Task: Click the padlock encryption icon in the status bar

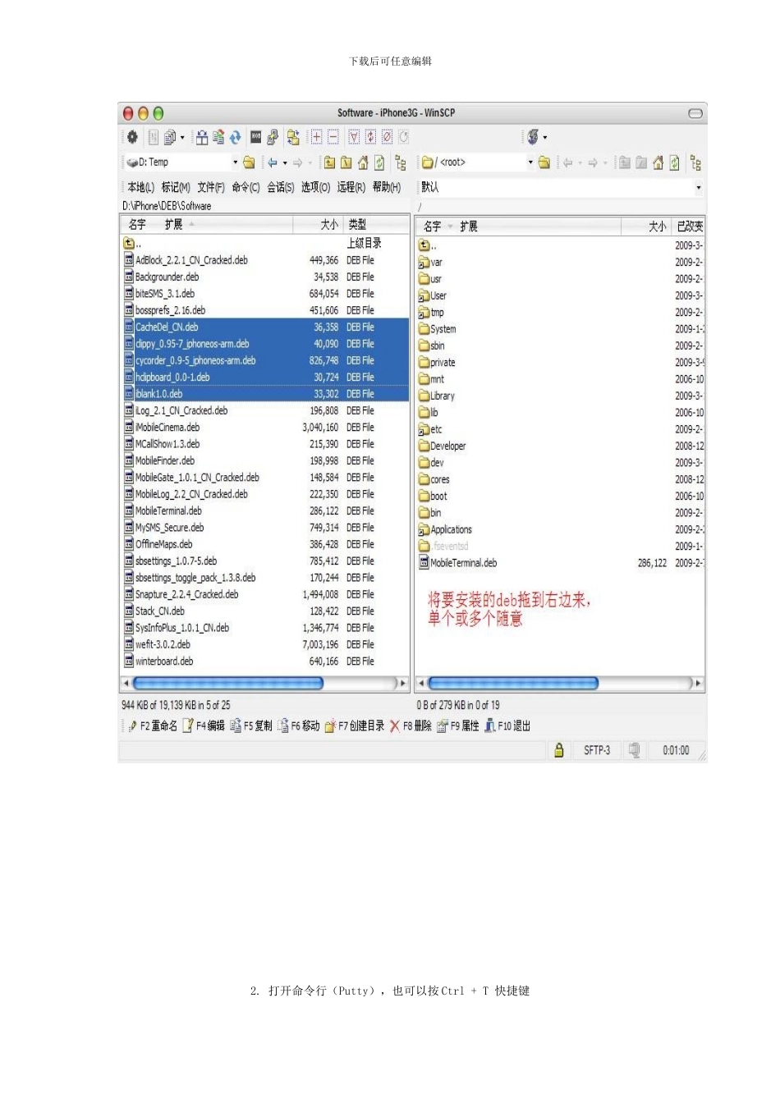Action: click(x=559, y=750)
